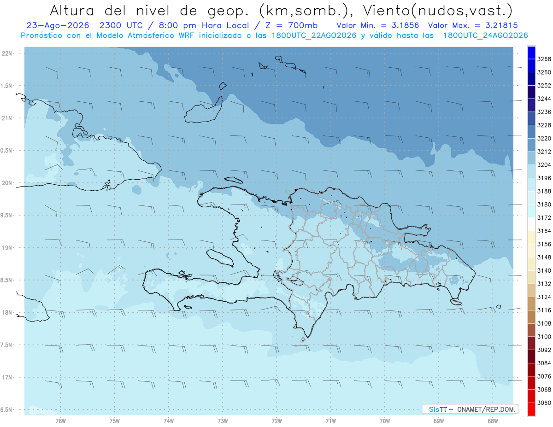553x427 pixels.
Task: Click the '76W' longitude label
Action: click(60, 421)
